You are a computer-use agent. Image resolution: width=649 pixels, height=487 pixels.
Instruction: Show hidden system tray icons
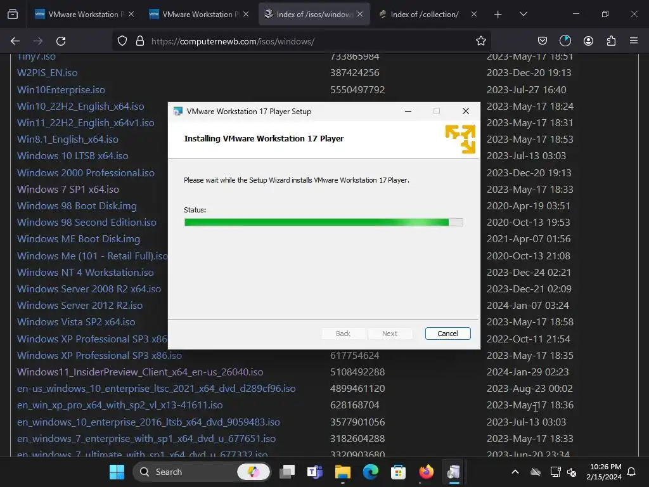(515, 472)
